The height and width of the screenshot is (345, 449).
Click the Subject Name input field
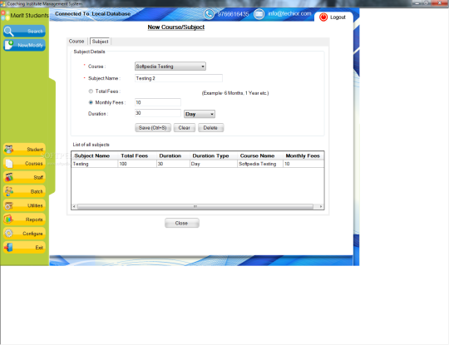pyautogui.click(x=179, y=78)
